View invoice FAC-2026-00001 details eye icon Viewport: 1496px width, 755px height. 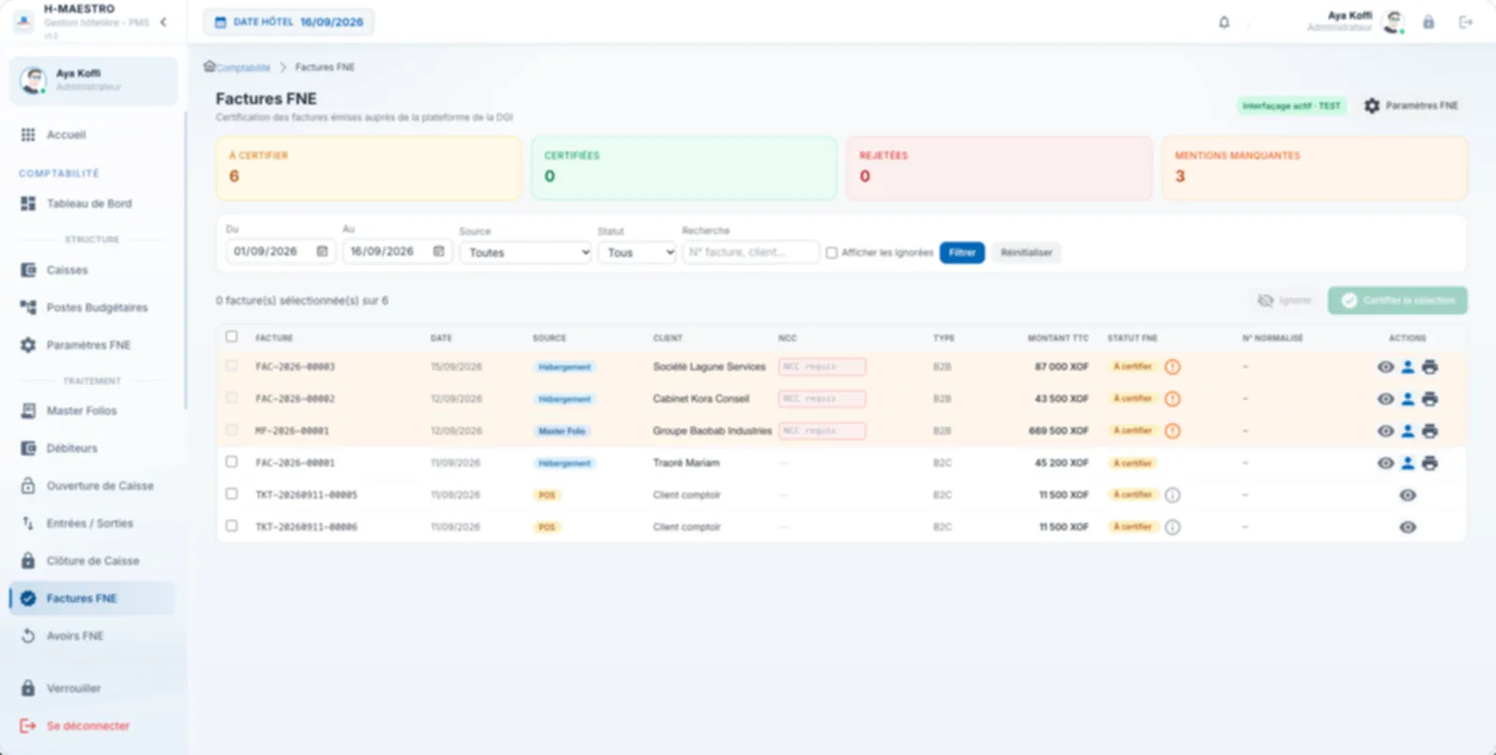tap(1386, 463)
